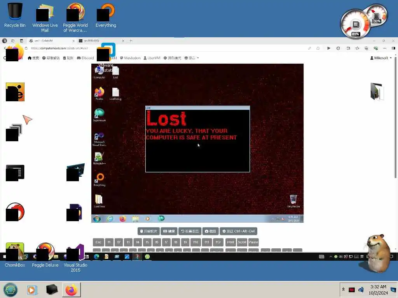Send Ctrl+Alt+Del to the VM
Viewport: 398px width, 298px height.
(238, 231)
